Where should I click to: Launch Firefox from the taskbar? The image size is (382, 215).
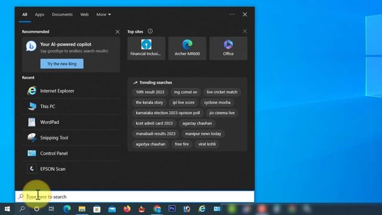127,209
